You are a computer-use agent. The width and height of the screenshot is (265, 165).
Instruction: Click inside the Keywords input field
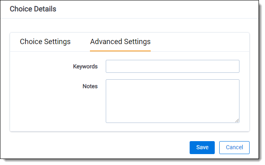[172, 66]
